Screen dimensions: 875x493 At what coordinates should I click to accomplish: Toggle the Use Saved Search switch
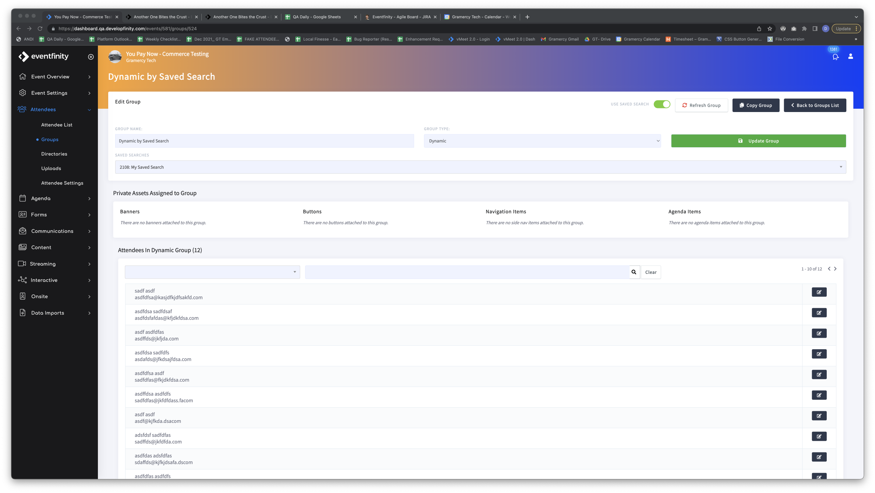662,104
